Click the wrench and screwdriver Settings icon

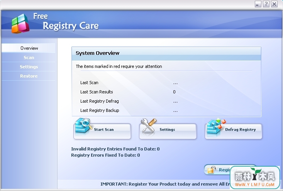(x=148, y=127)
